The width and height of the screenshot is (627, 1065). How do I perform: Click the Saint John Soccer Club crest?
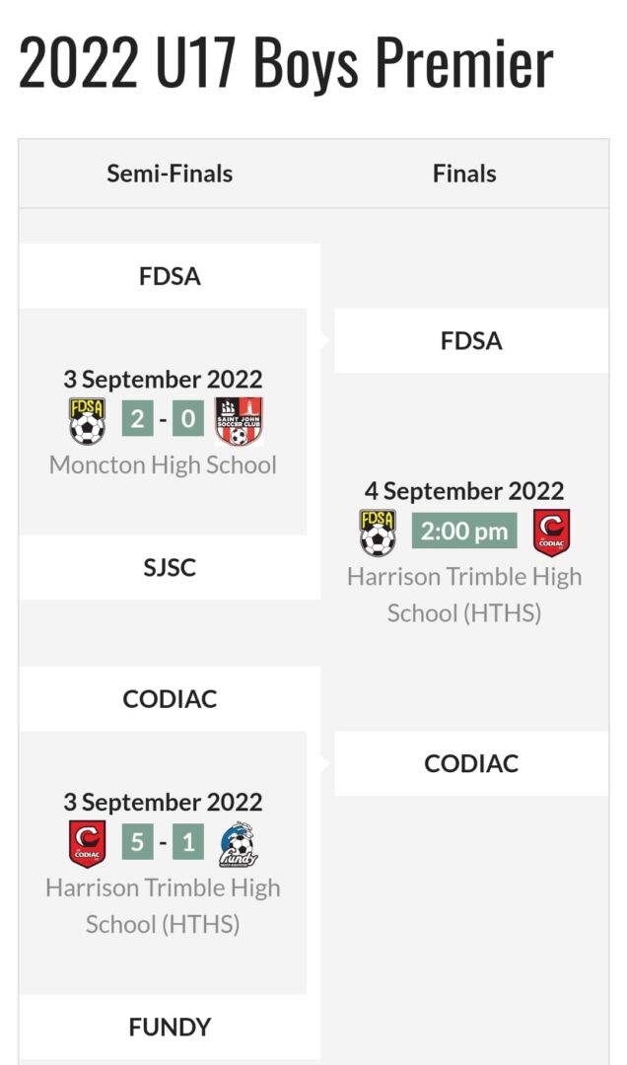[x=239, y=421]
